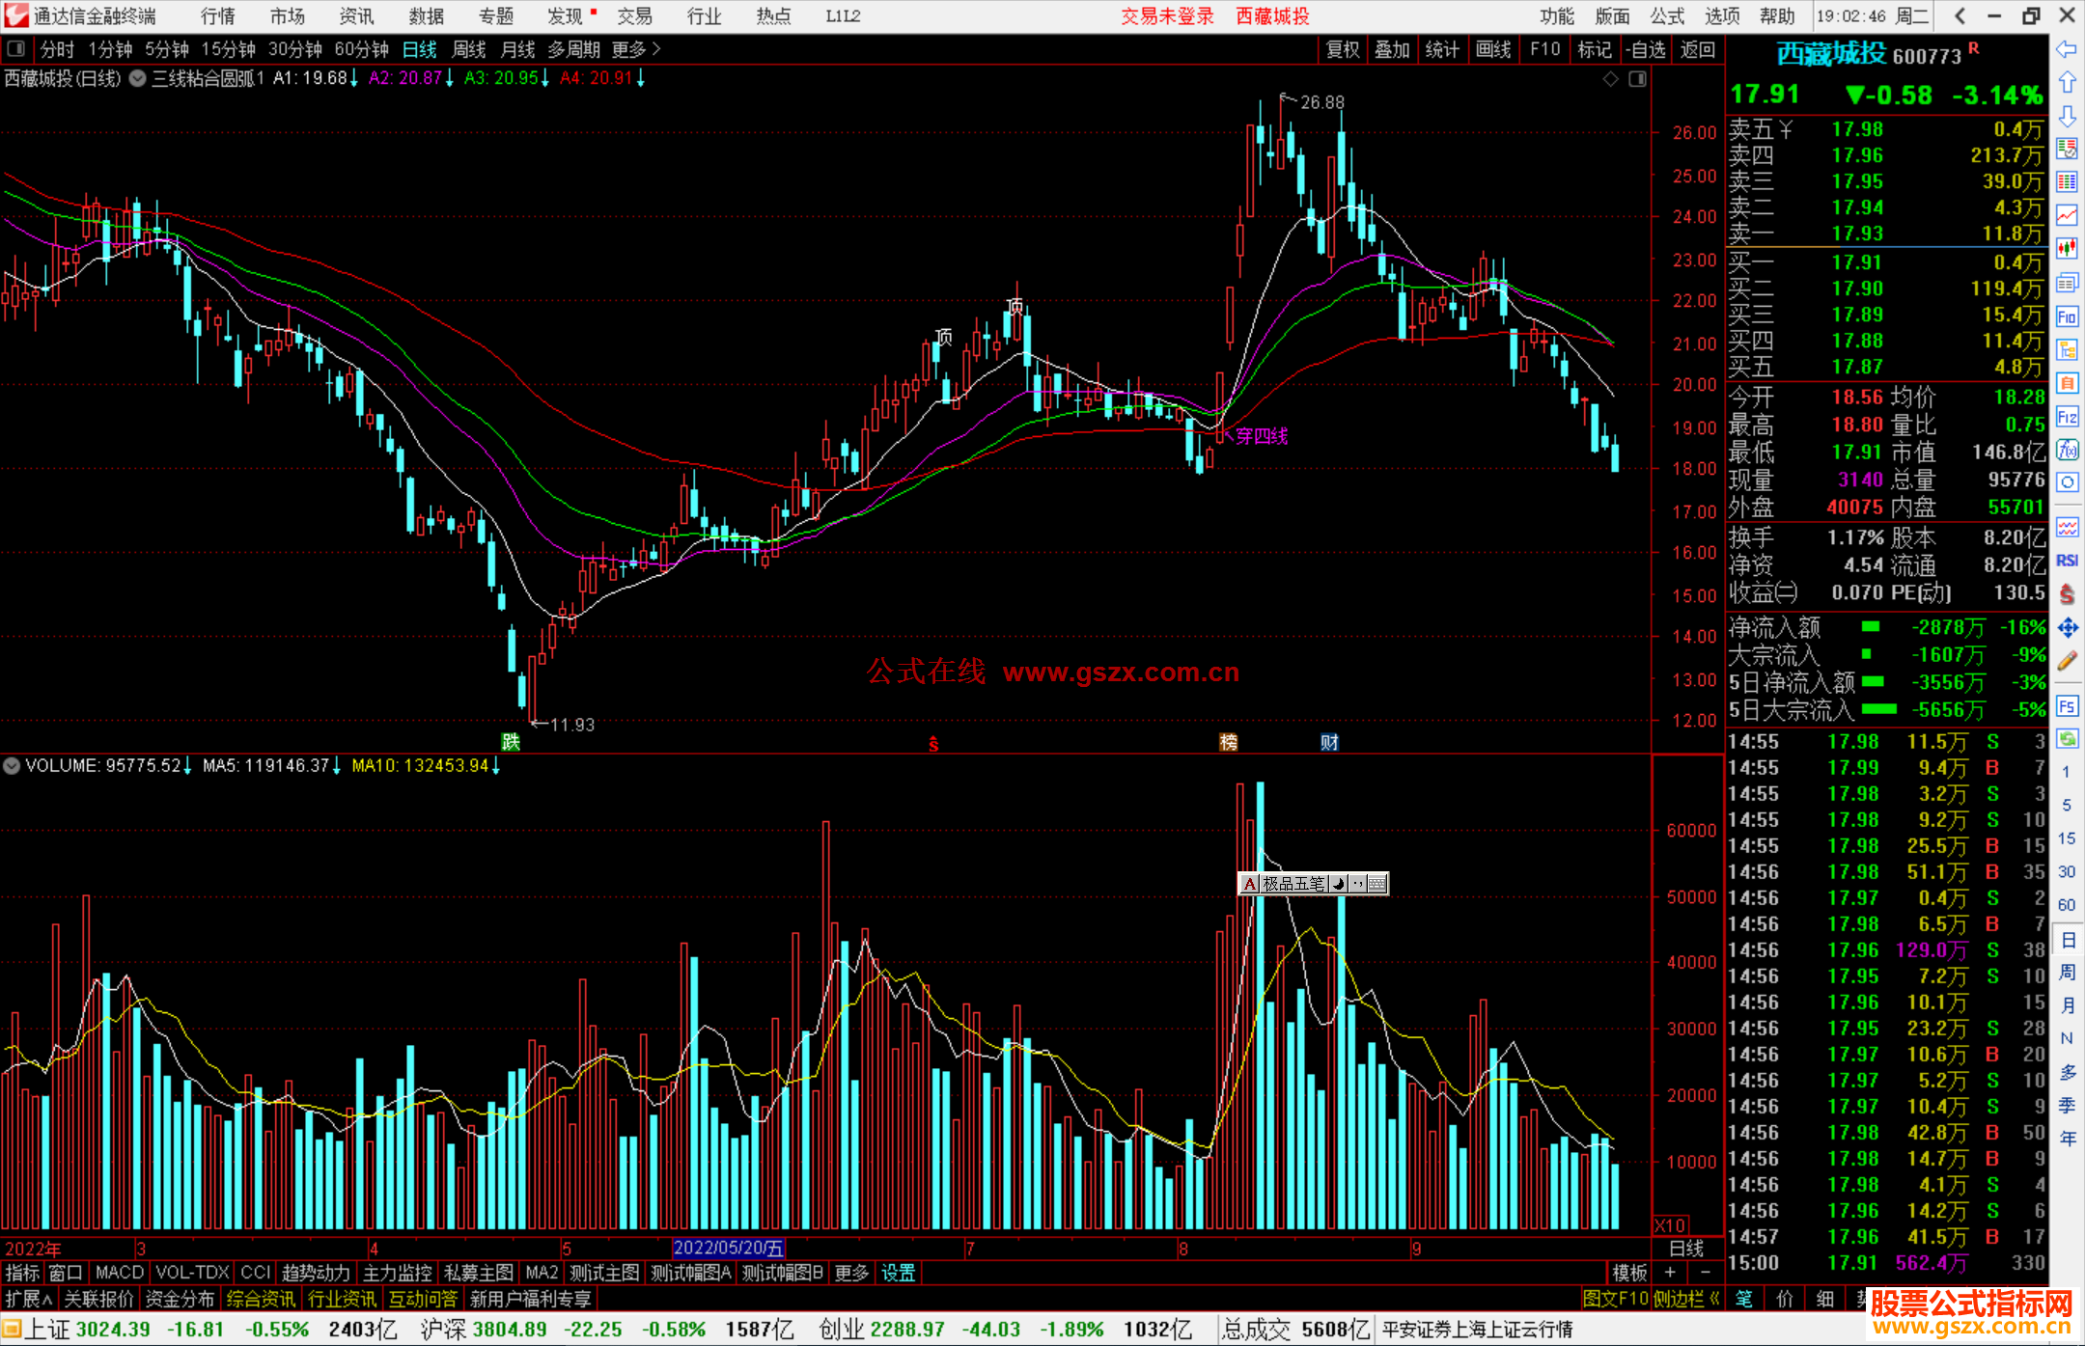The width and height of the screenshot is (2085, 1346).
Task: Click the soft keyboard icon on IME toolbar
Action: click(x=1377, y=884)
